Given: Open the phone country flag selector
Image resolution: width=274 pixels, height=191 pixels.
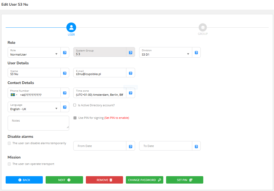Looking at the screenshot, I should pyautogui.click(x=14, y=95).
